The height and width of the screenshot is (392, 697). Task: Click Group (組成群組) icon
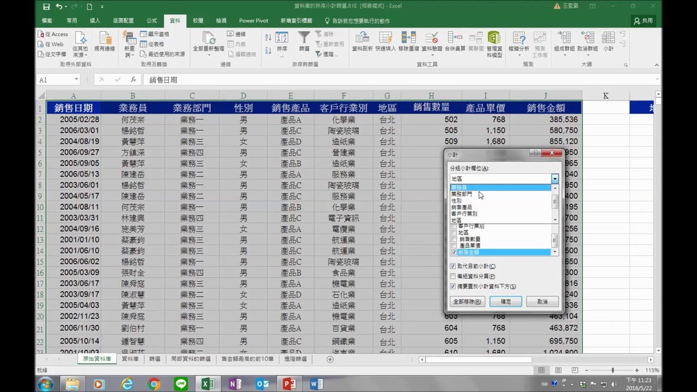[564, 38]
